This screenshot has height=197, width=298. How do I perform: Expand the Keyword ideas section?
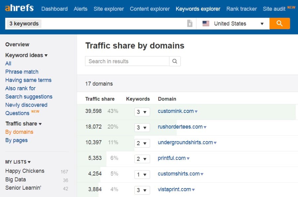click(46, 55)
